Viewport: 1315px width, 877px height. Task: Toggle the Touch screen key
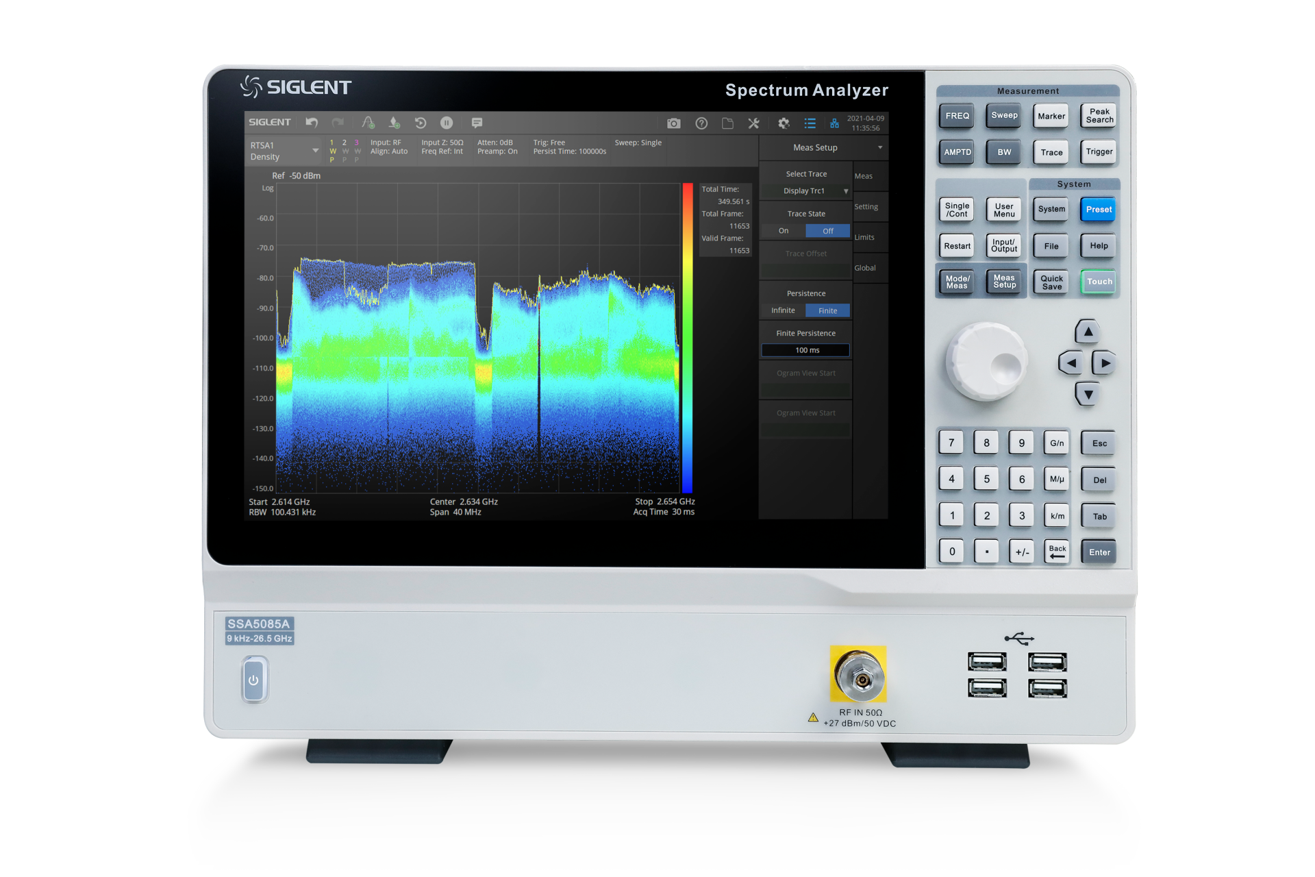[1099, 282]
